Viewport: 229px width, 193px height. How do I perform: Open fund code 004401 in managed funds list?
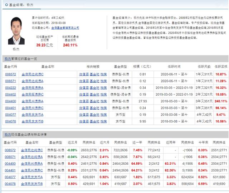tap(10, 108)
